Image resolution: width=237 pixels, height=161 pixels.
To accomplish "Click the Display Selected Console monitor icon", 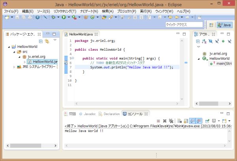I will (x=214, y=121).
